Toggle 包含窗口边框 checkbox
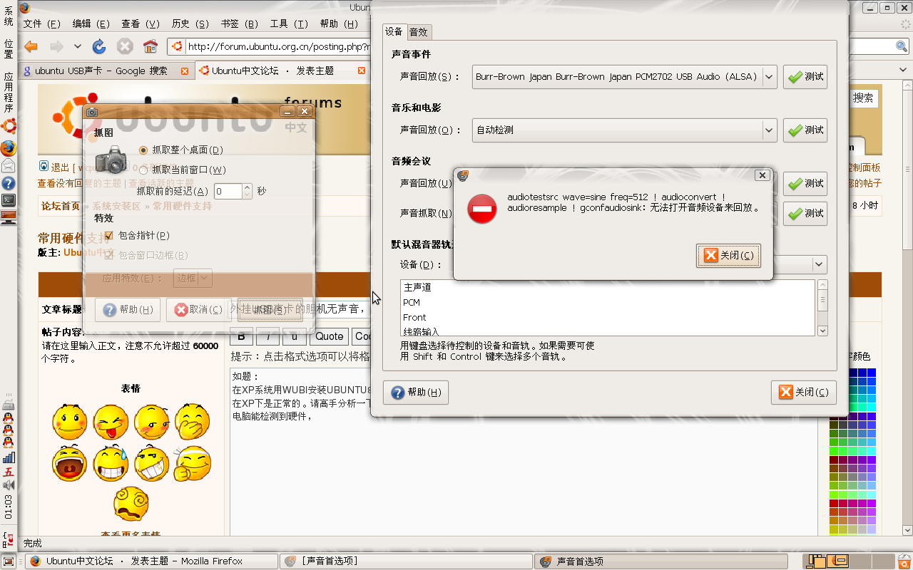This screenshot has height=570, width=913. [109, 255]
